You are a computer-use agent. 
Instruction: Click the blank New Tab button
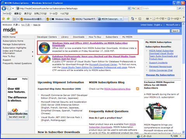tap(126, 19)
